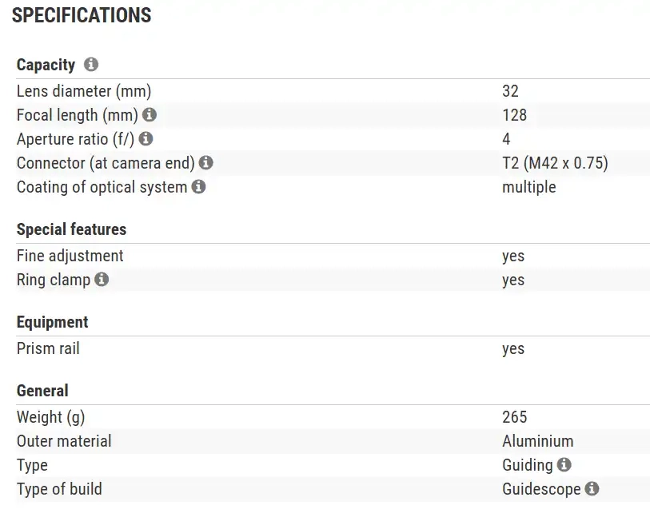Click info icon next to Capacity heading
Screen dimensions: 650x513
pos(91,65)
